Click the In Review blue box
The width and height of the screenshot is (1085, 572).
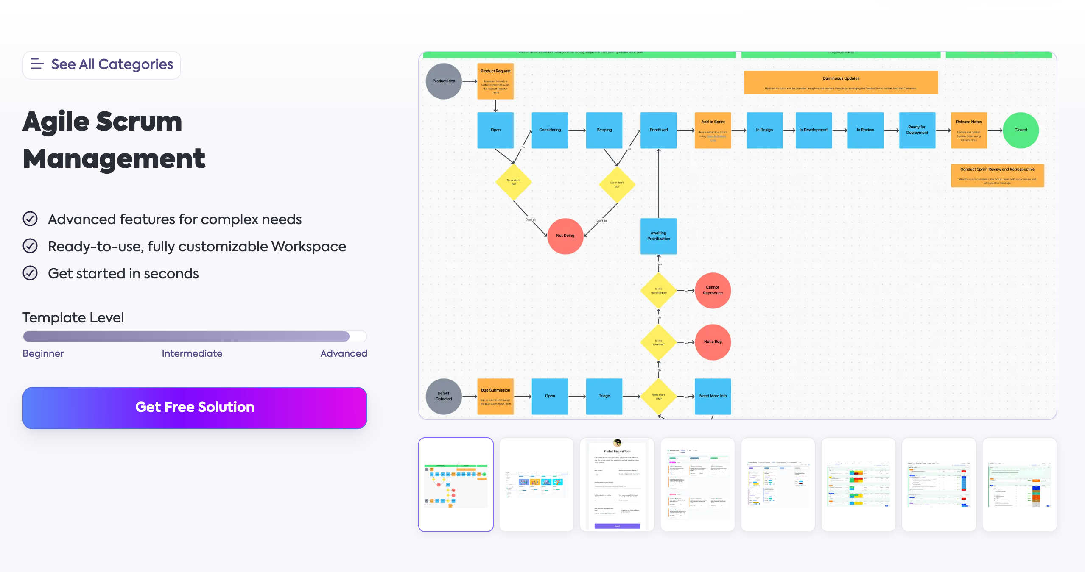(865, 130)
